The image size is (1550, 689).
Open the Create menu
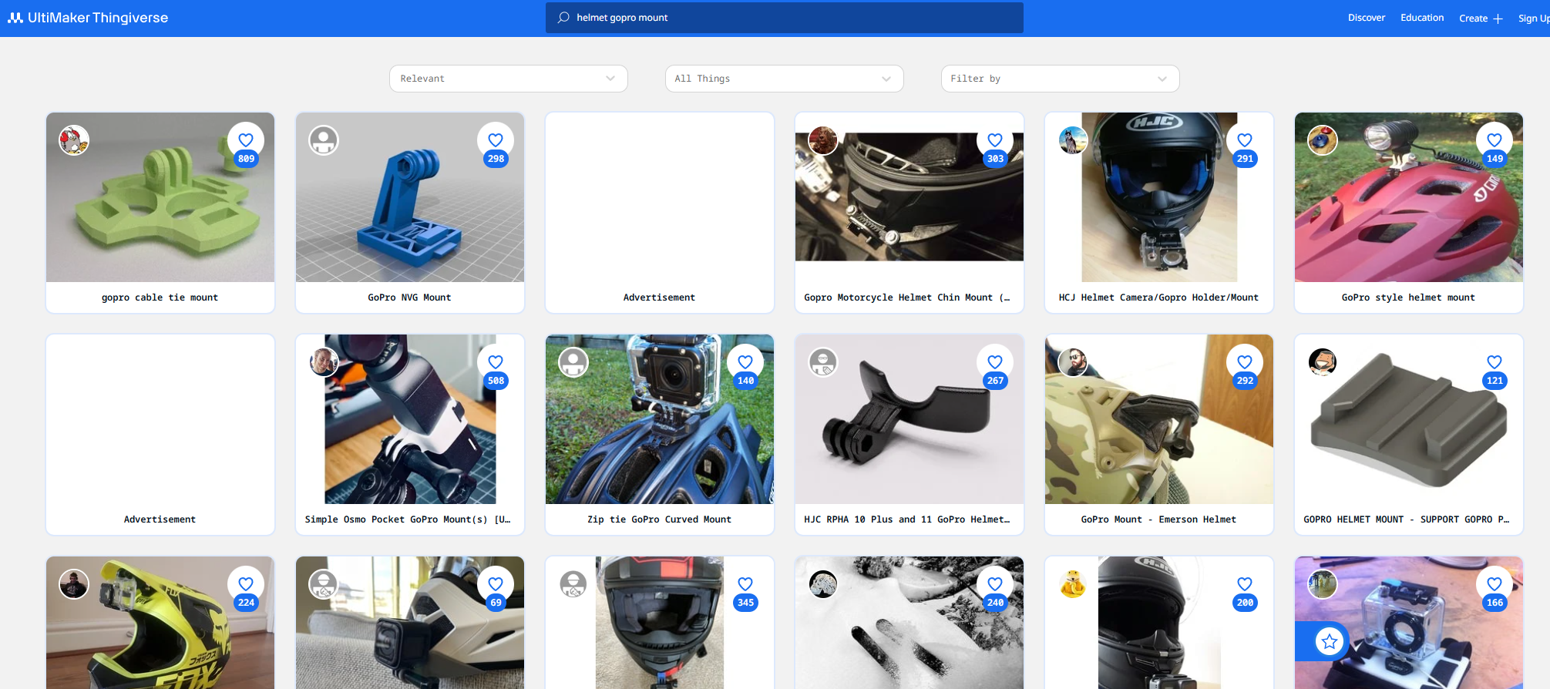pyautogui.click(x=1481, y=18)
